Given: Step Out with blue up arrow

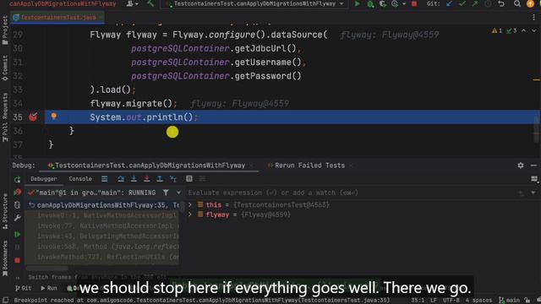Looking at the screenshot, I should tap(160, 178).
